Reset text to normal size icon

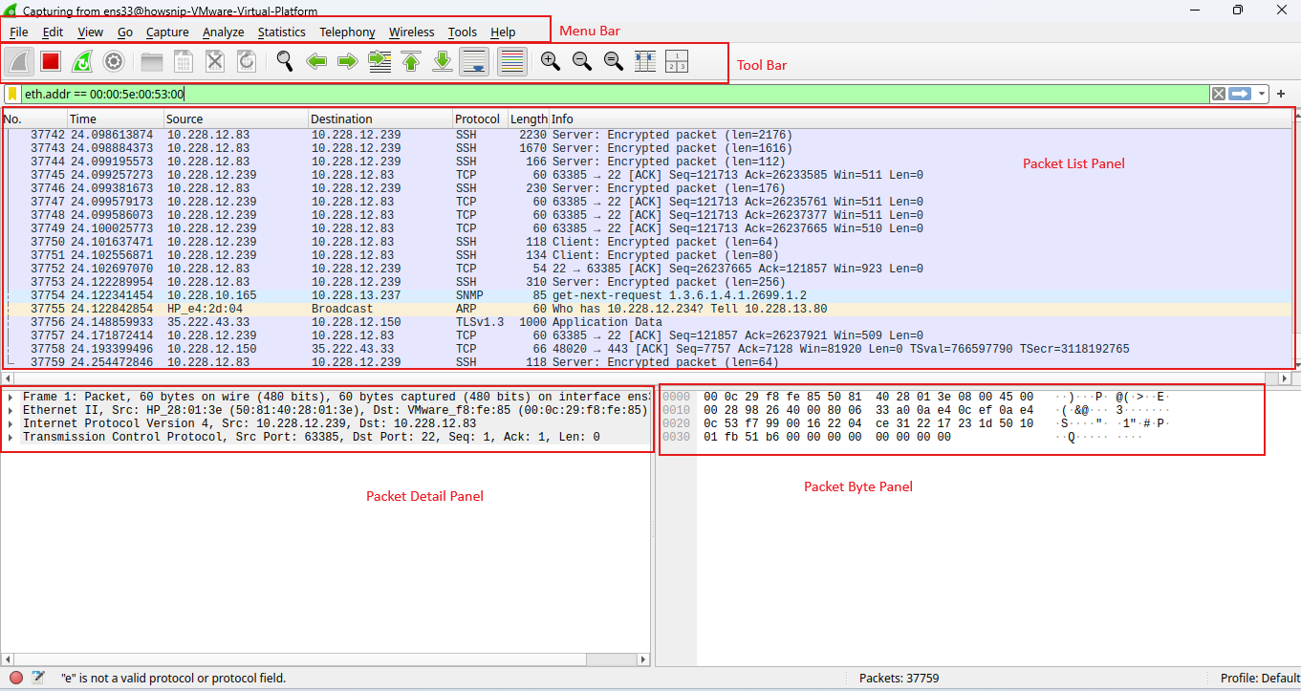click(x=614, y=62)
